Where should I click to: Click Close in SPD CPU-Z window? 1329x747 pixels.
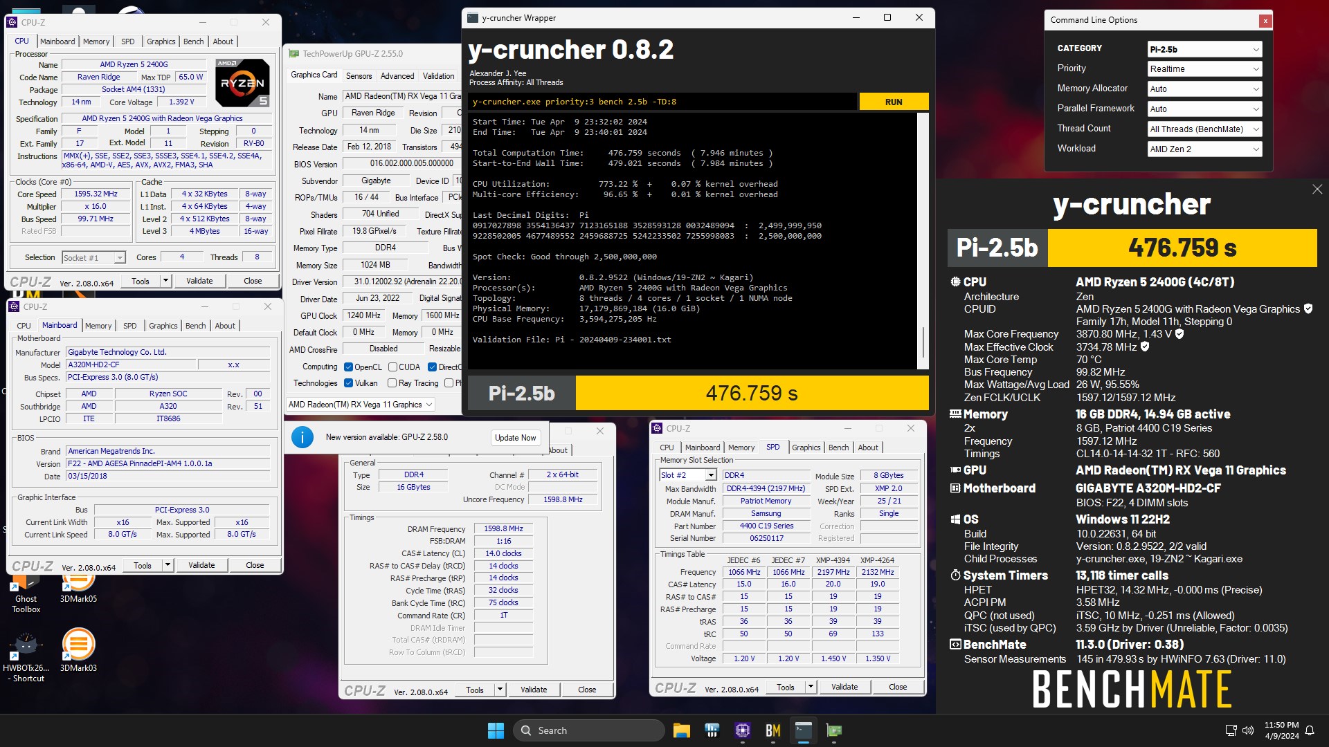[898, 687]
